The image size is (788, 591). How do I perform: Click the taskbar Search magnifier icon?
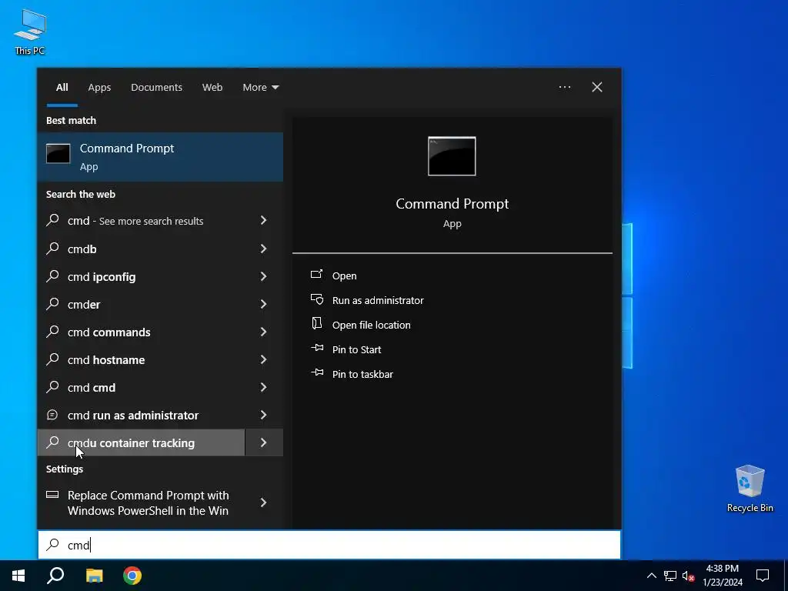click(x=55, y=576)
